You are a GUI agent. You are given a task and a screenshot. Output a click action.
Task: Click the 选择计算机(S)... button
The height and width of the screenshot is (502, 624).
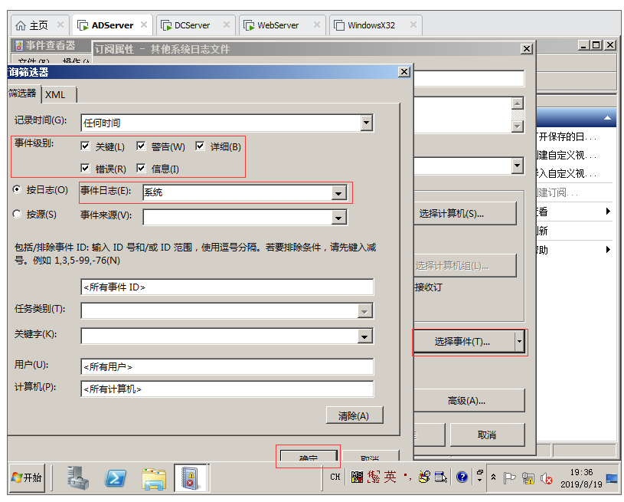click(x=462, y=214)
